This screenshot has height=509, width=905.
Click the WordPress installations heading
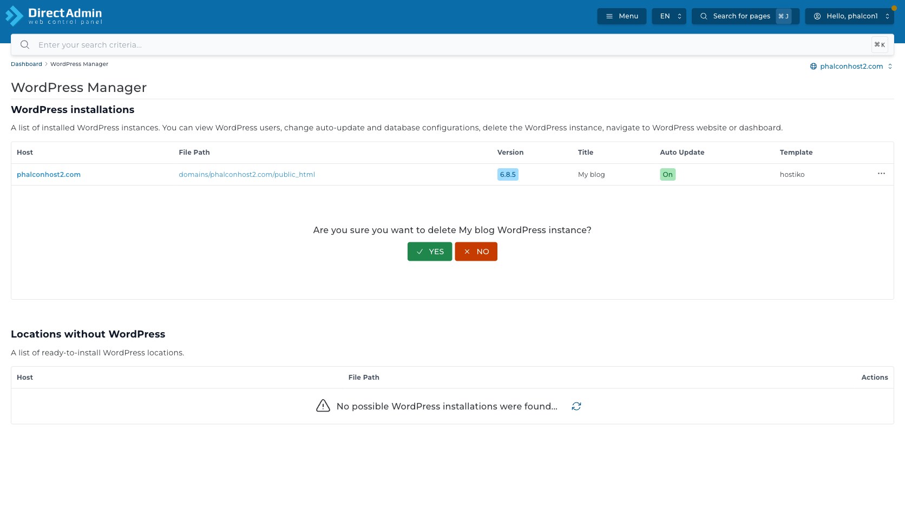73,110
